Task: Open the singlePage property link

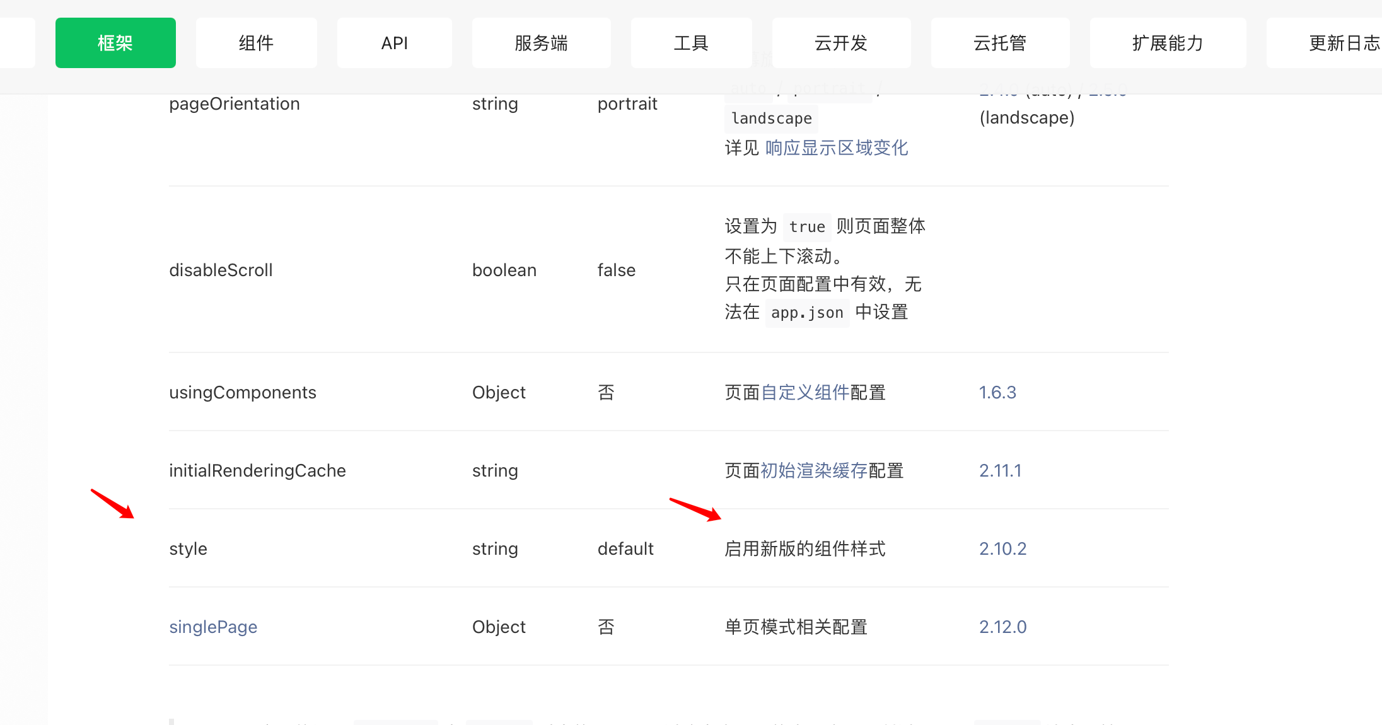Action: pos(213,627)
